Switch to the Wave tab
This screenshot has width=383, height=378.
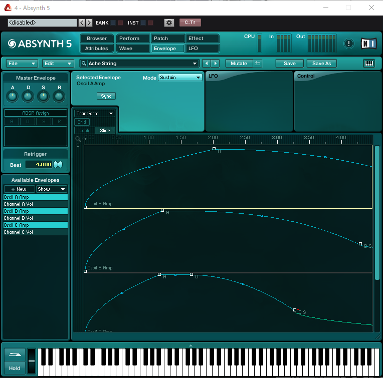(x=133, y=48)
